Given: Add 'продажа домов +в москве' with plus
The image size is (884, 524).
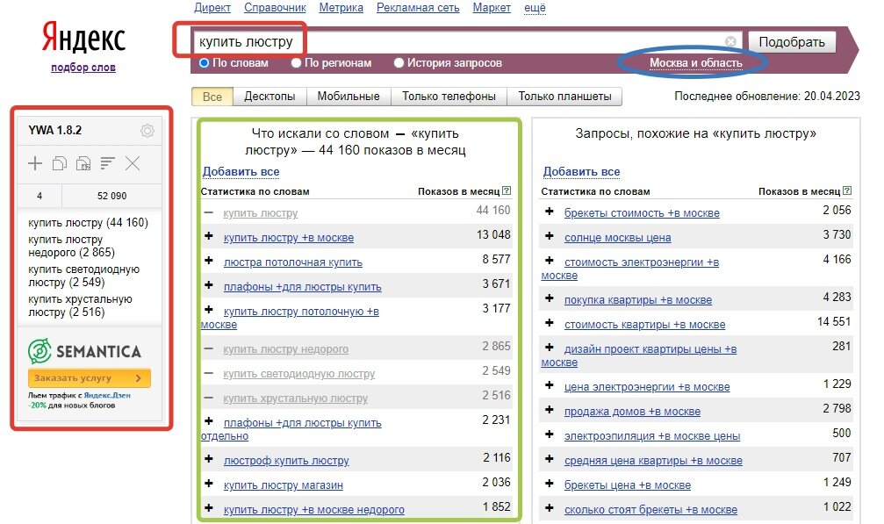Looking at the screenshot, I should (x=550, y=410).
